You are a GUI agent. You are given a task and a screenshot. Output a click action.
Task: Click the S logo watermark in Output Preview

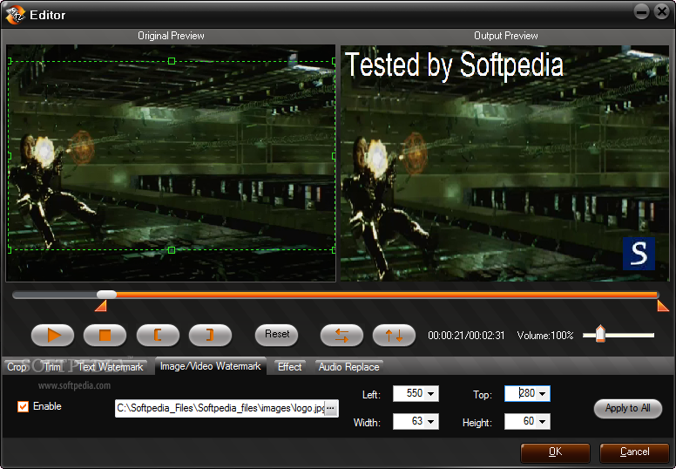point(639,254)
